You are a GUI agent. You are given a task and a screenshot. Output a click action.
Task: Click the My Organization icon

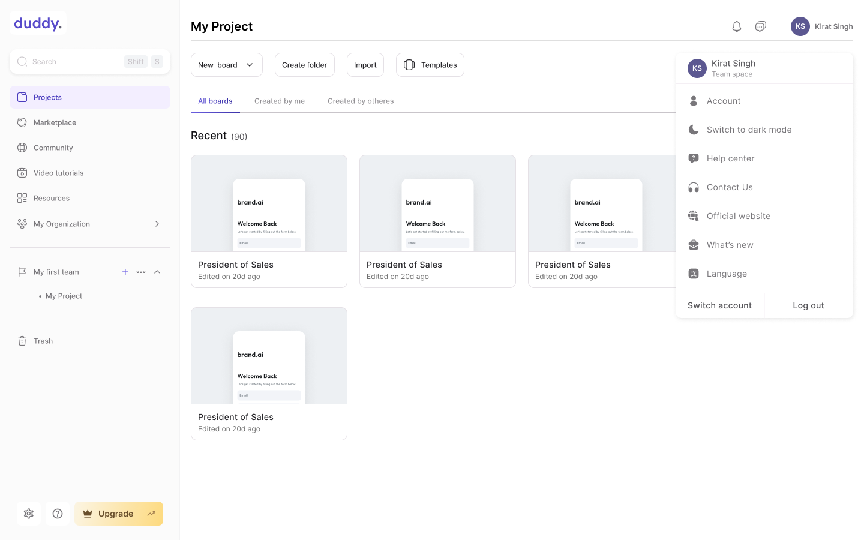[22, 224]
